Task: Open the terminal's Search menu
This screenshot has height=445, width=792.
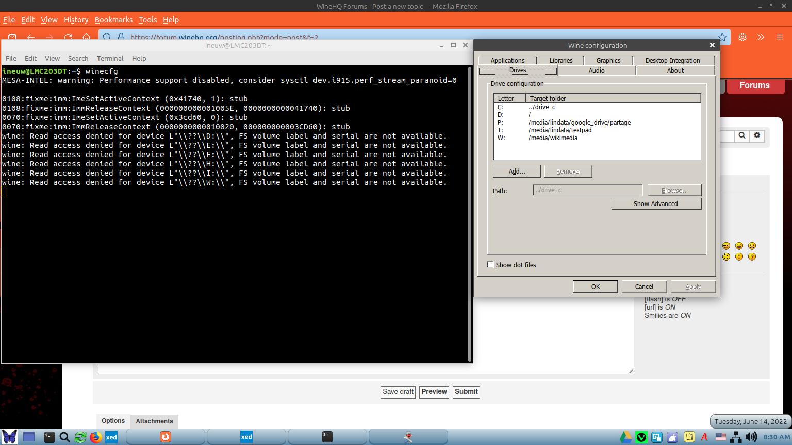Action: coord(78,58)
